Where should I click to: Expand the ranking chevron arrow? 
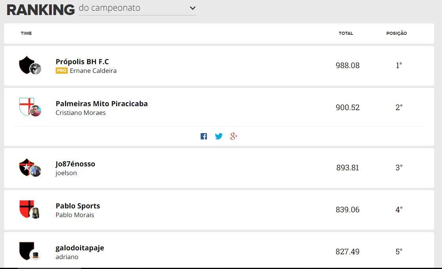(x=193, y=8)
